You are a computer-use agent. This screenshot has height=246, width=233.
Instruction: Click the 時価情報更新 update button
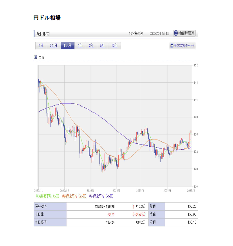pos(184,33)
